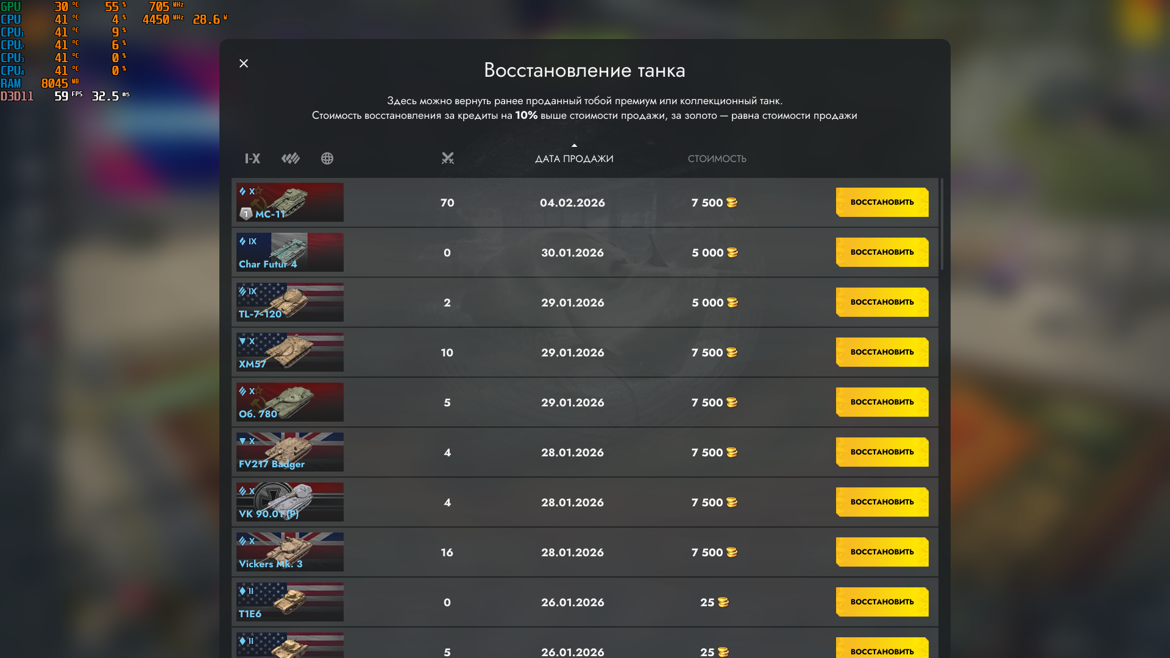Click the Vickers Mk. 3 thumbnail
1170x658 pixels.
[x=290, y=552]
